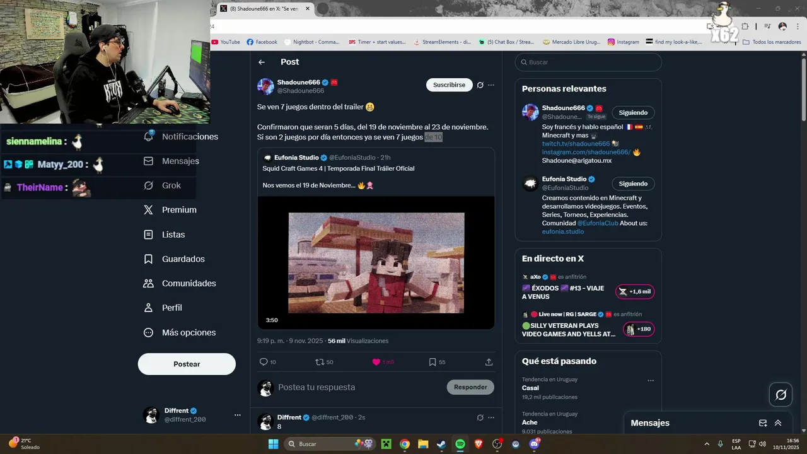
Task: Open Steam from the taskbar
Action: point(441,444)
